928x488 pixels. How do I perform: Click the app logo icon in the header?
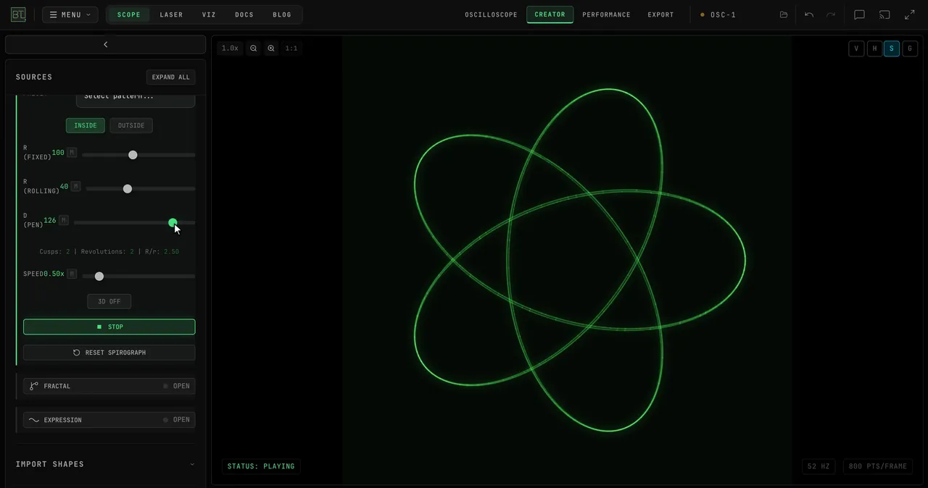[x=18, y=14]
